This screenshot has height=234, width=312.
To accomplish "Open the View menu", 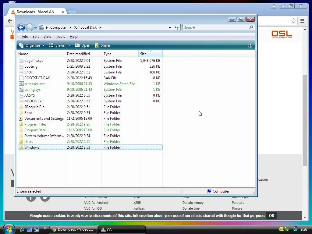I will [x=47, y=37].
